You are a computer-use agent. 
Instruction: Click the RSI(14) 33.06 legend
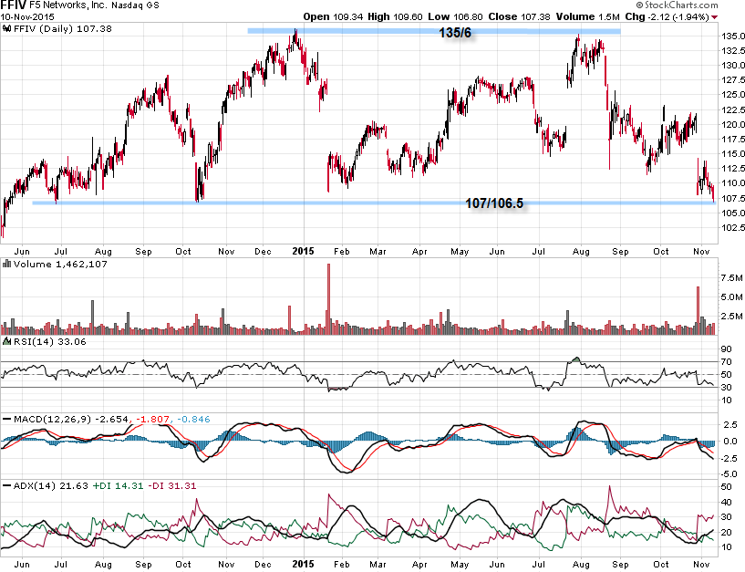pos(50,341)
